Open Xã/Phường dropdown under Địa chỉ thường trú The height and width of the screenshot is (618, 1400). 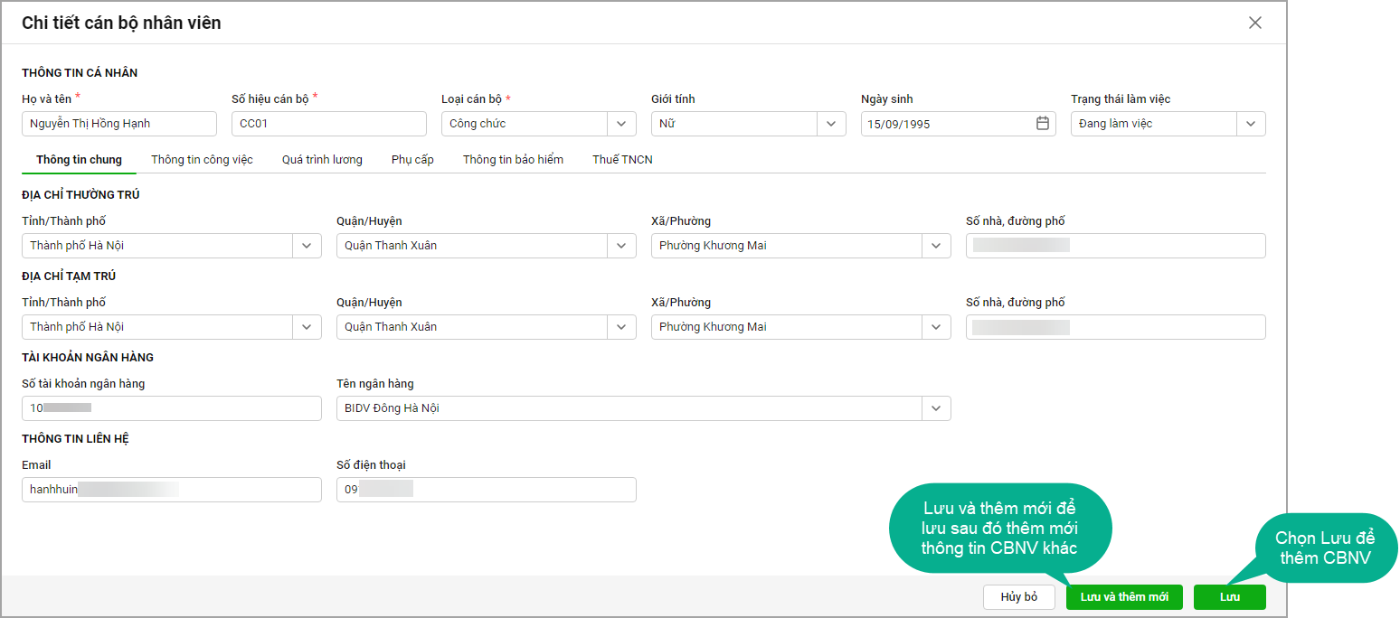[936, 246]
